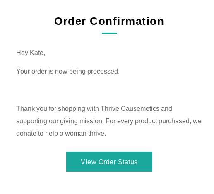Image resolution: width=214 pixels, height=194 pixels.
Task: Click the words "Your order" in message
Action: point(31,72)
